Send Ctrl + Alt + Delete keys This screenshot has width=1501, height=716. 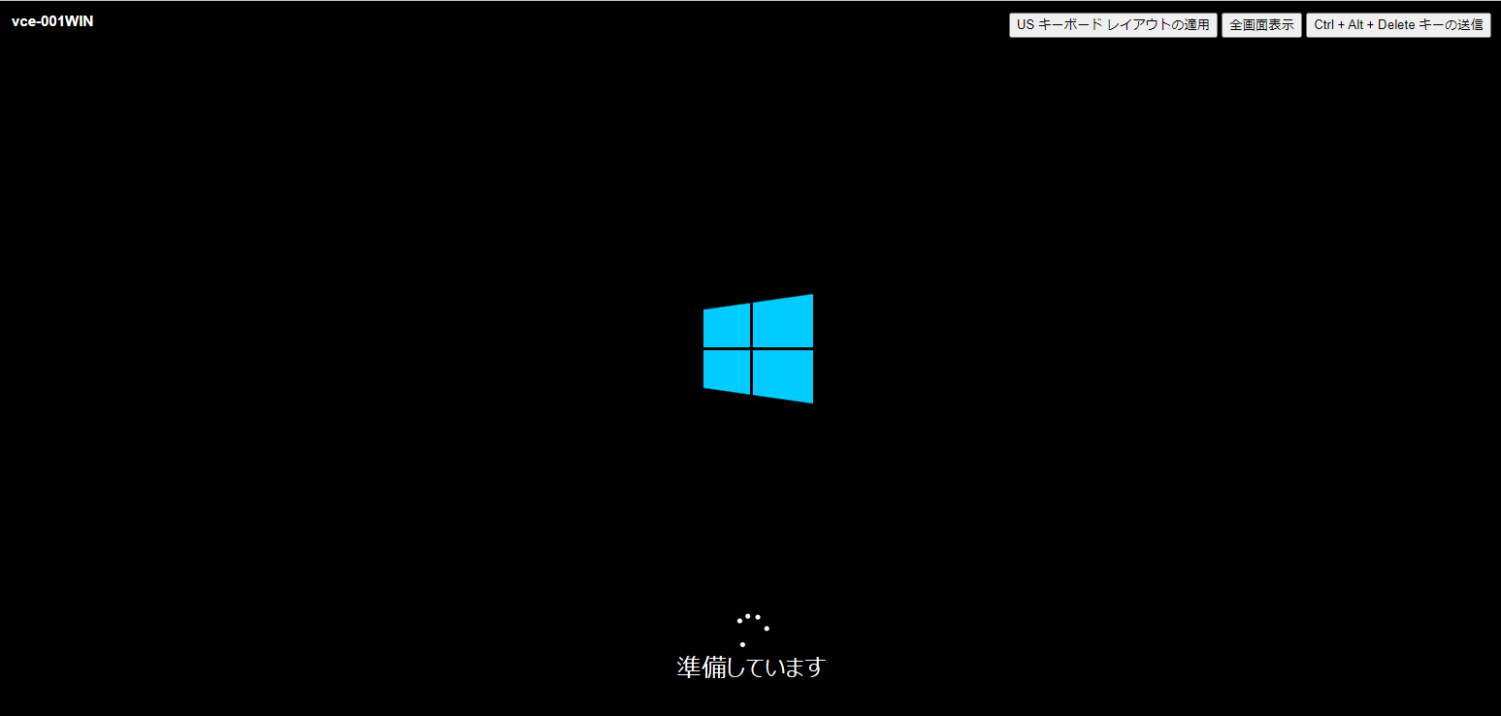click(x=1398, y=25)
